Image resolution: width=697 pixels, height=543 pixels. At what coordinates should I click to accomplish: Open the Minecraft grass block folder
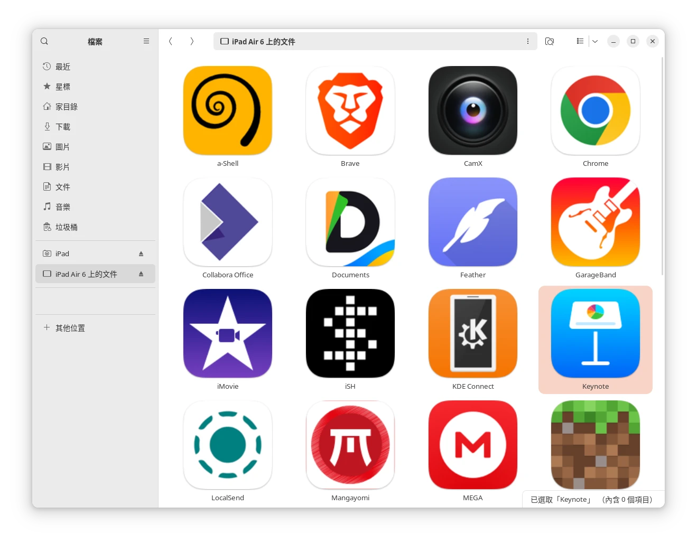pyautogui.click(x=596, y=445)
